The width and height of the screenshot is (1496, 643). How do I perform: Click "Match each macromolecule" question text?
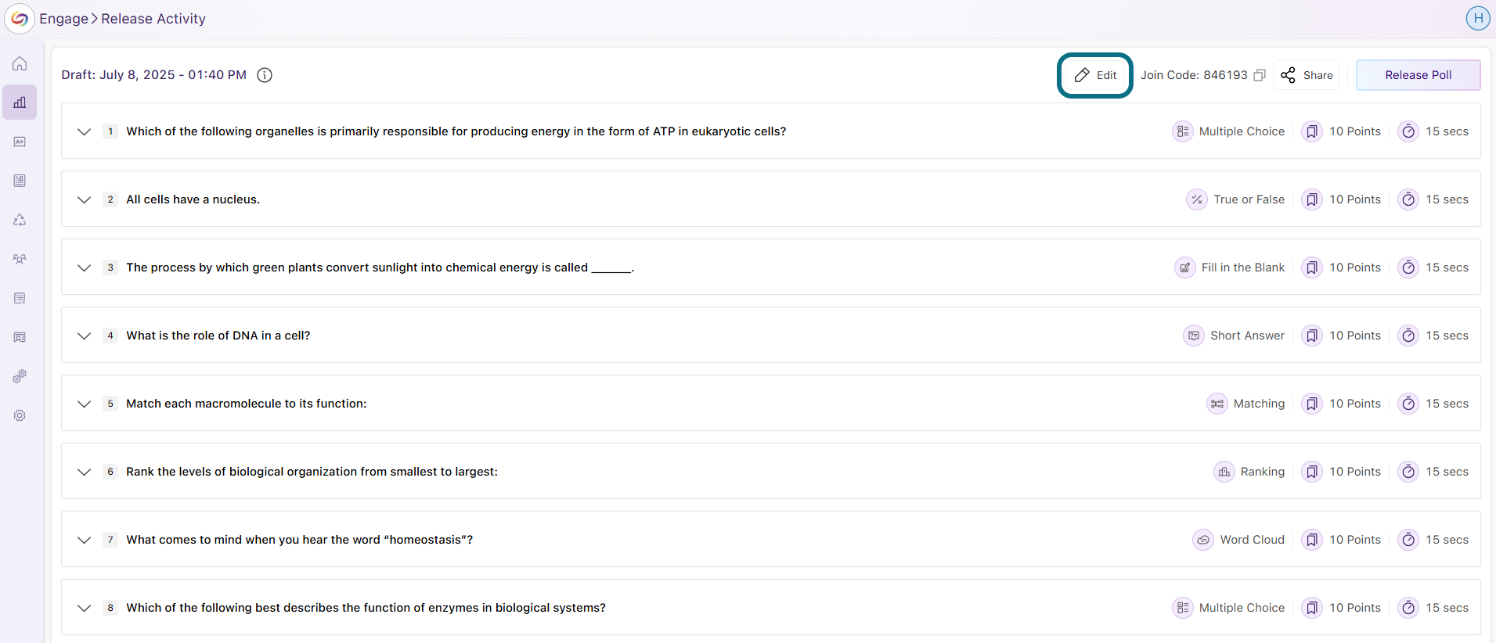click(x=246, y=404)
